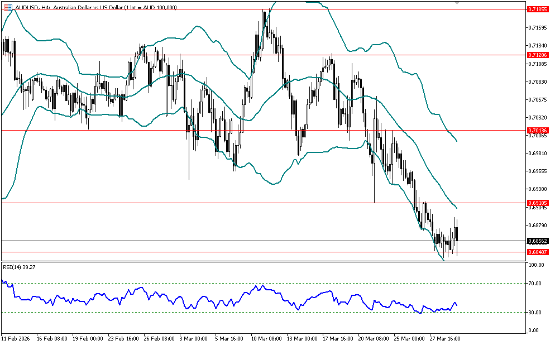Click the red 0.70136 price label
The image size is (555, 345).
tap(538, 130)
